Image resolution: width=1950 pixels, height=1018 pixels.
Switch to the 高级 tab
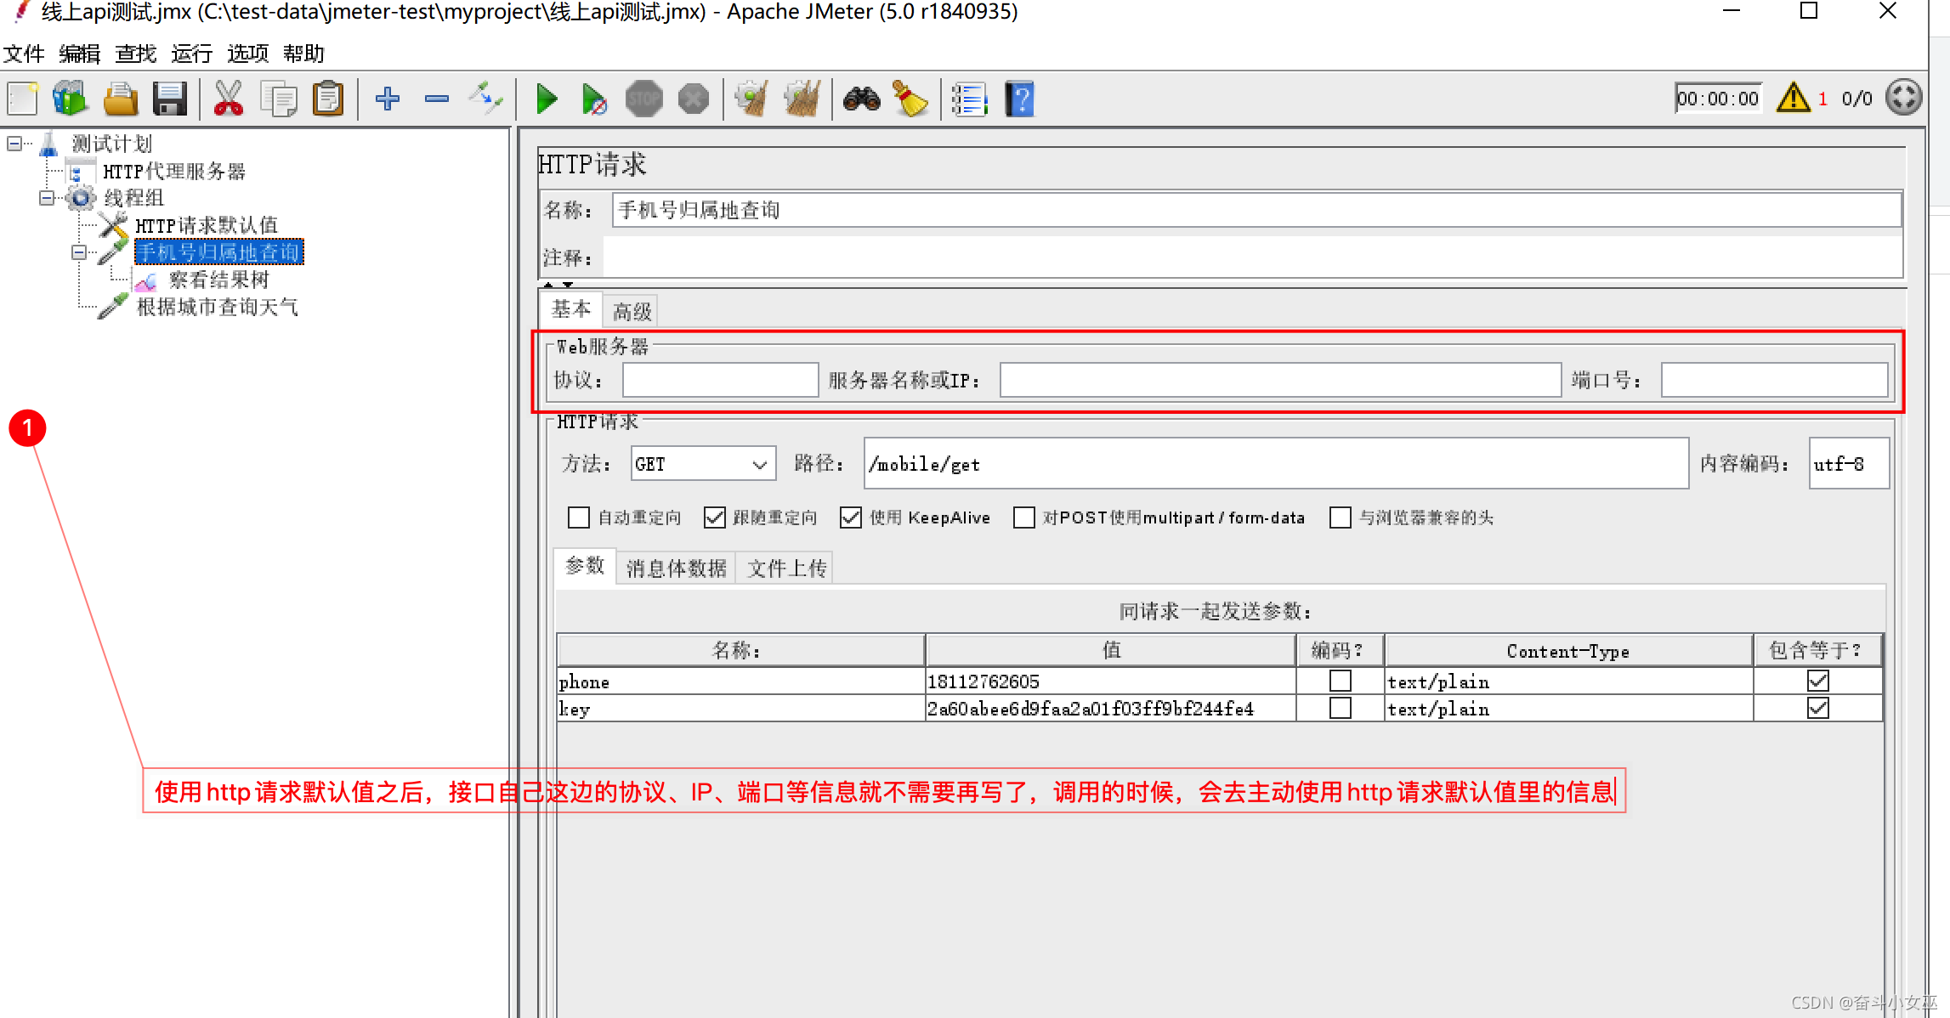point(632,312)
